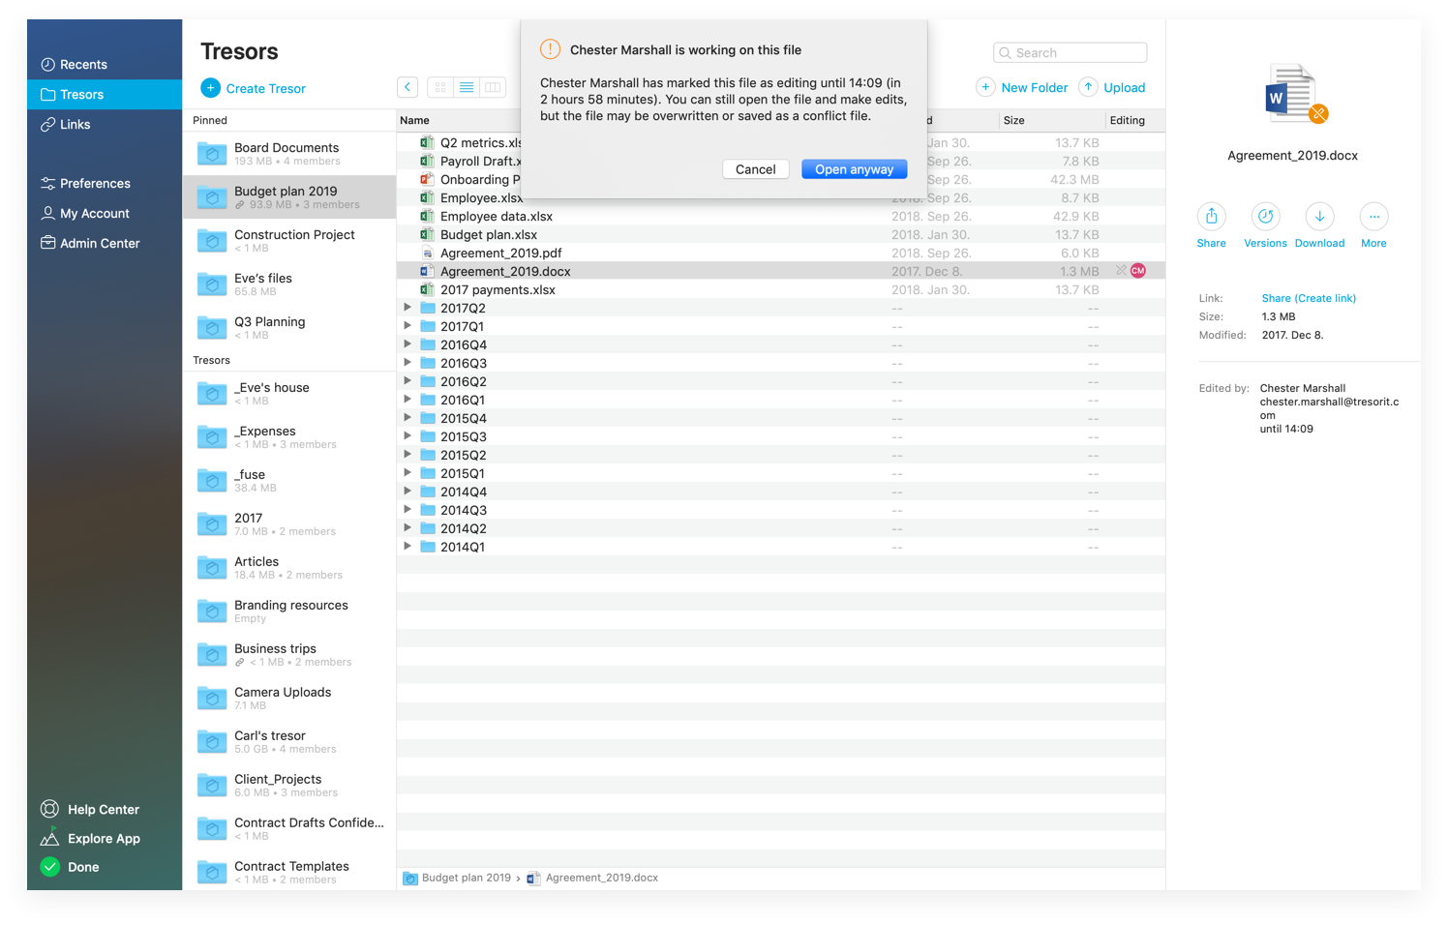Click the Download icon
Image resolution: width=1448 pixels, height=925 pixels.
pos(1319,216)
